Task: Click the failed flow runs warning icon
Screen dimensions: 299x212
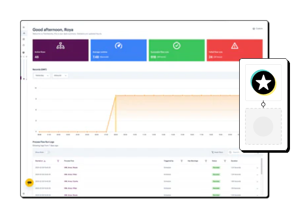Action: coord(235,46)
